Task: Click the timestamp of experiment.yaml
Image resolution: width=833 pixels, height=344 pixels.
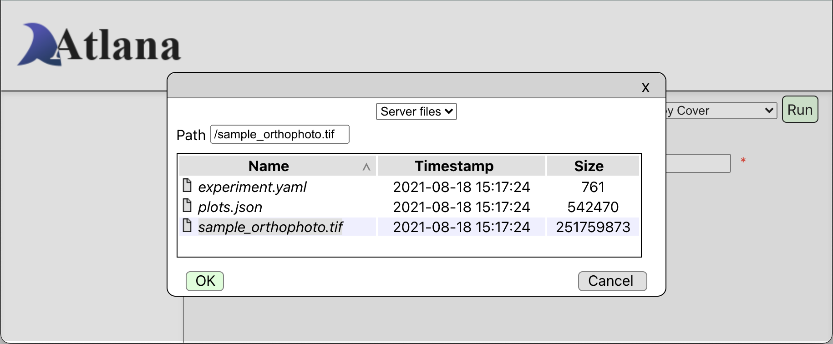Action: 462,187
